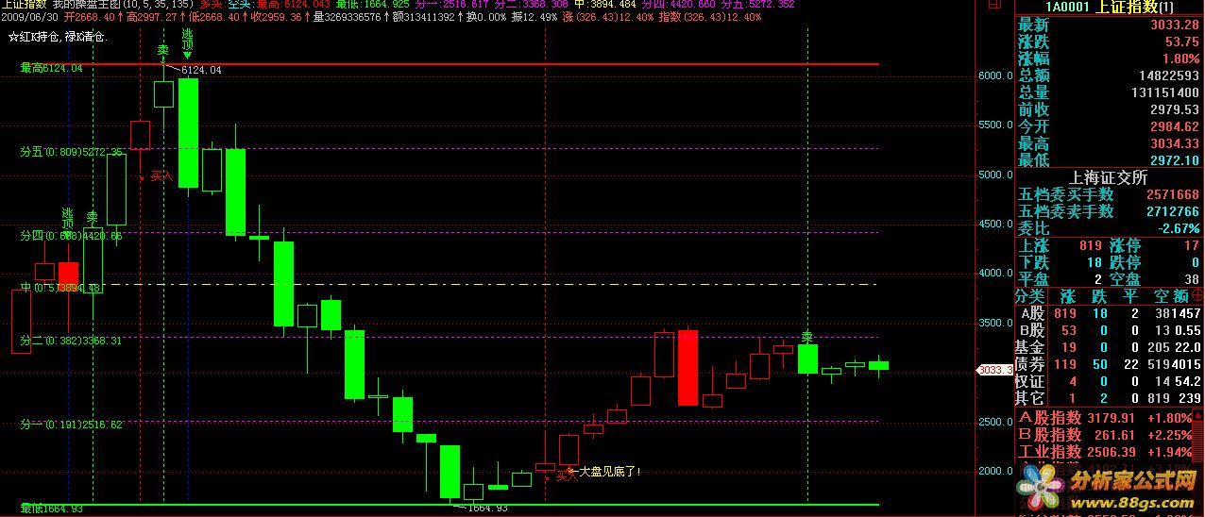Select the A股 row in category table
Image resolution: width=1205 pixels, height=517 pixels.
coord(1109,313)
